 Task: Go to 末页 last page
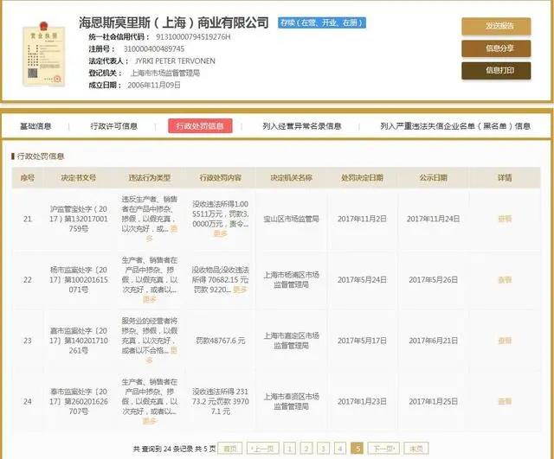(x=416, y=449)
